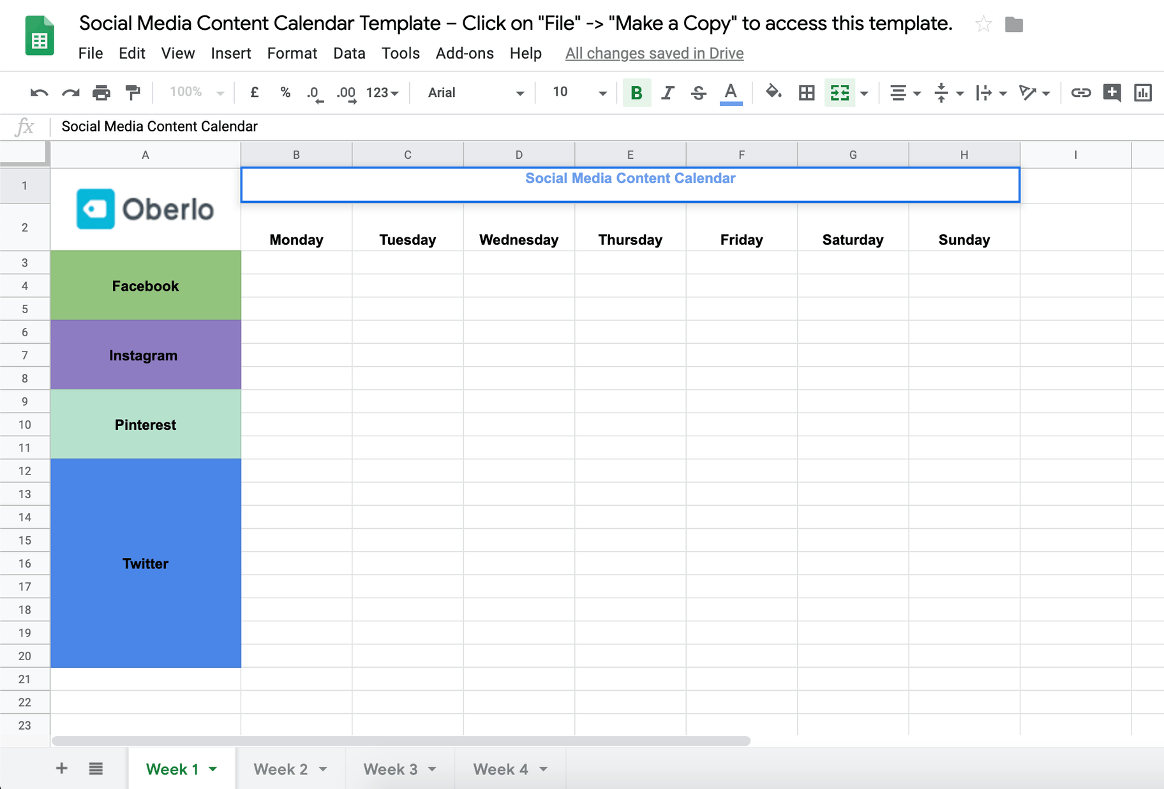Image resolution: width=1164 pixels, height=789 pixels.
Task: Open the text color picker
Action: tap(731, 94)
